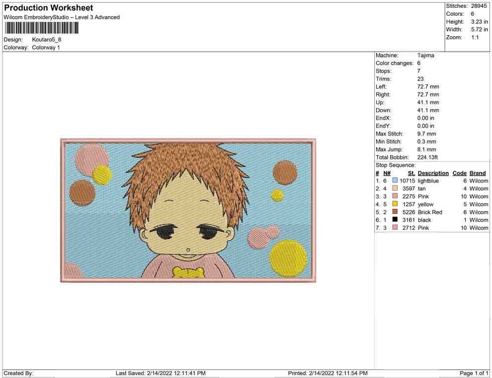Click the Max Jump value '8.1 mm'
492x378 pixels.
[426, 149]
